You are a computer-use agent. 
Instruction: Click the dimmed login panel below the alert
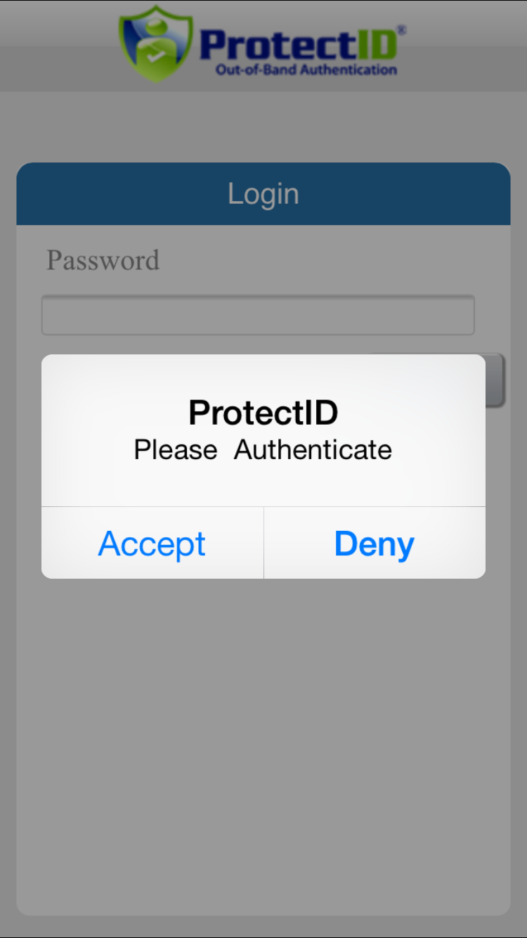263,738
